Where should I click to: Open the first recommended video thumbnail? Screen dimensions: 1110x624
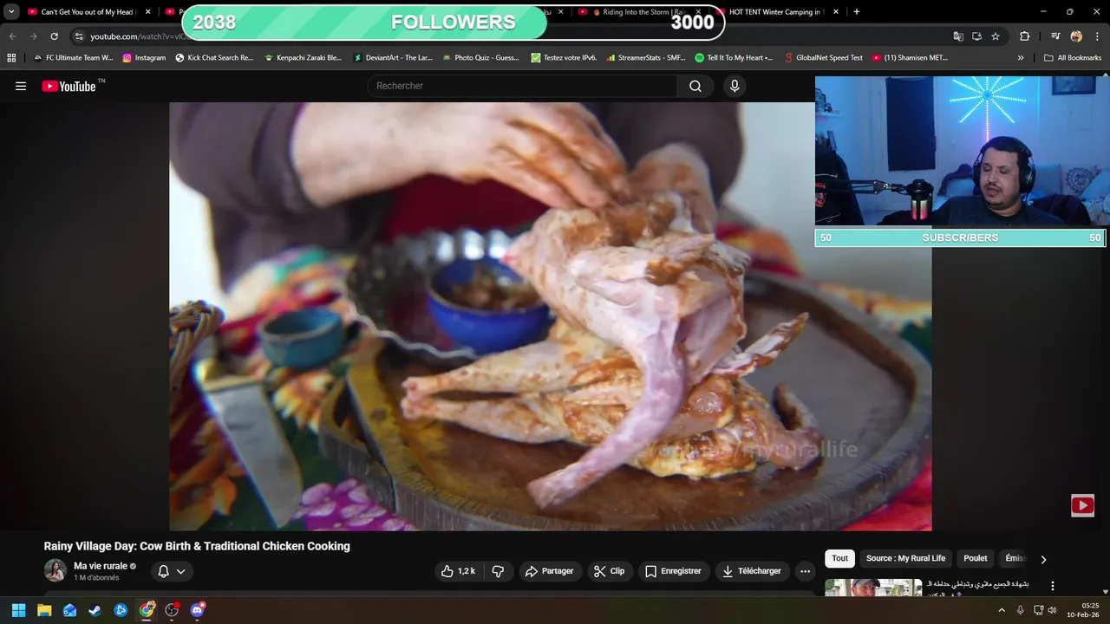(x=873, y=588)
